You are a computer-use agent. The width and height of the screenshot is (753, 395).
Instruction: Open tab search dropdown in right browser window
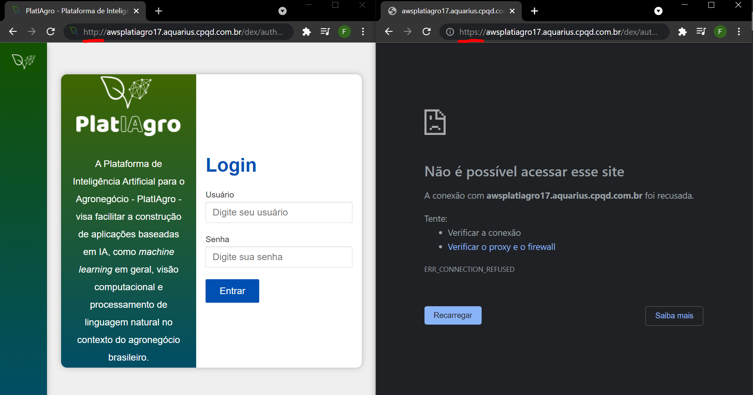[658, 11]
